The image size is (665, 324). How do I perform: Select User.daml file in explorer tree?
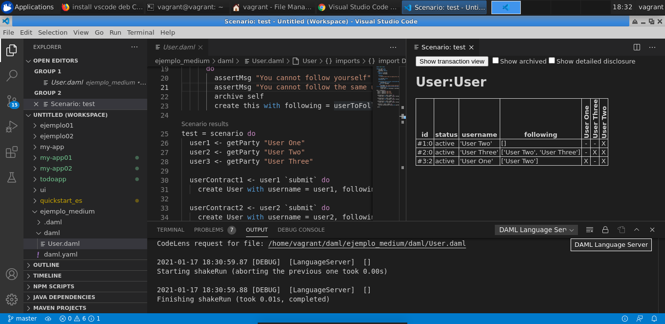click(85, 244)
